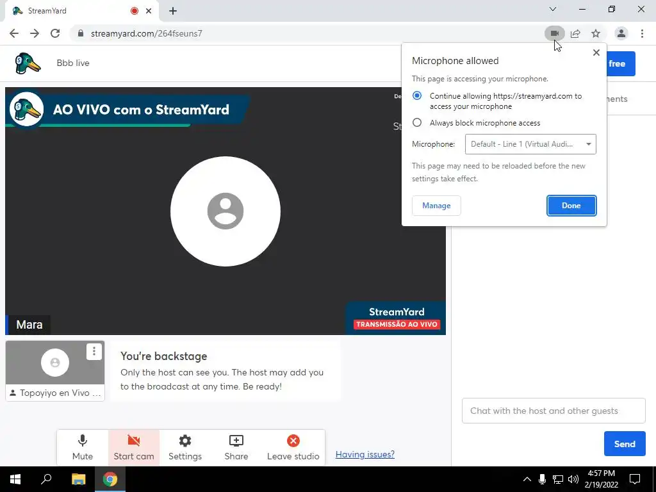Screen dimensions: 656x492
Task: Go back to the previous page
Action: (14, 33)
